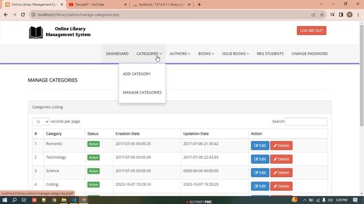The width and height of the screenshot is (364, 204).
Task: Click the site info icon in address bar
Action: pos(34,15)
